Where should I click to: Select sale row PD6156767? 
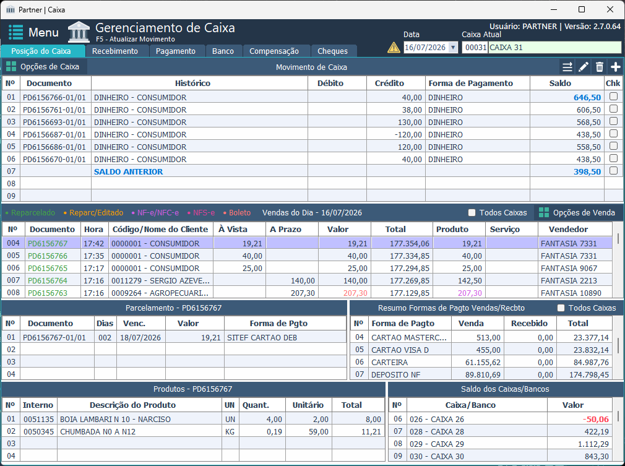pyautogui.click(x=307, y=243)
